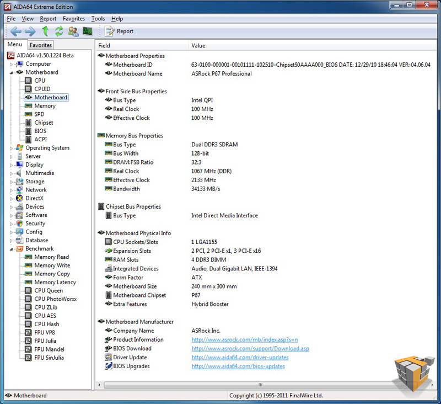441x404 pixels.
Task: Click the green up-level arrow icon
Action: [x=45, y=31]
